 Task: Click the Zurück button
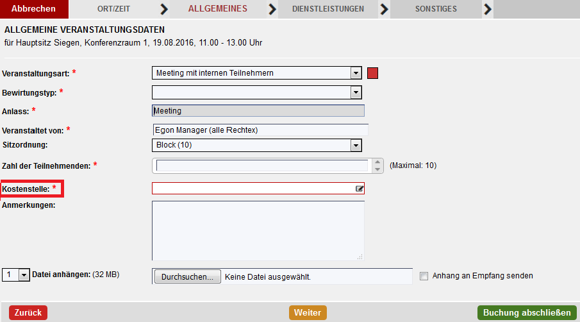click(x=28, y=313)
